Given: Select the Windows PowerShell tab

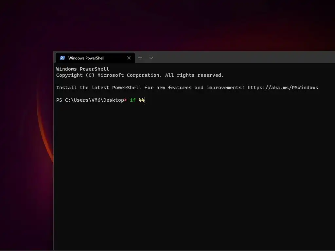Looking at the screenshot, I should pos(95,58).
